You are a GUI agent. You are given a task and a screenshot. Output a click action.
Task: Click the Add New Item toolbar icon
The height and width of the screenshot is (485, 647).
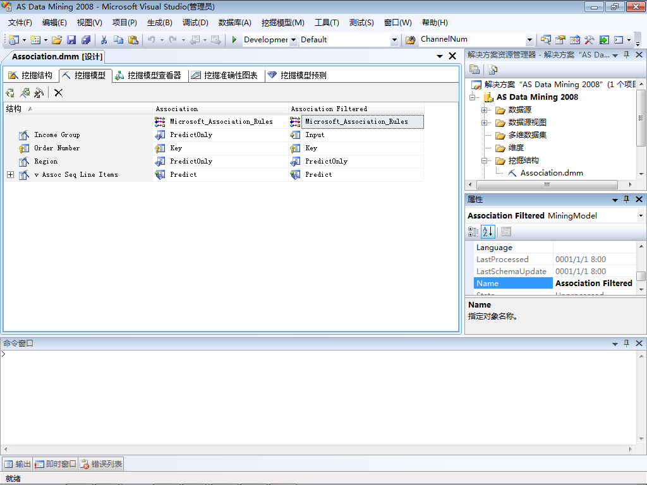click(x=35, y=40)
